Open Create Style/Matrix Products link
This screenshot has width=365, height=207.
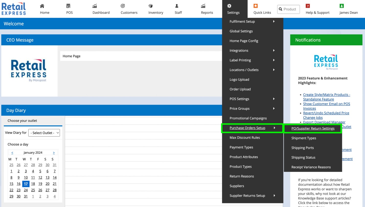pos(326,97)
